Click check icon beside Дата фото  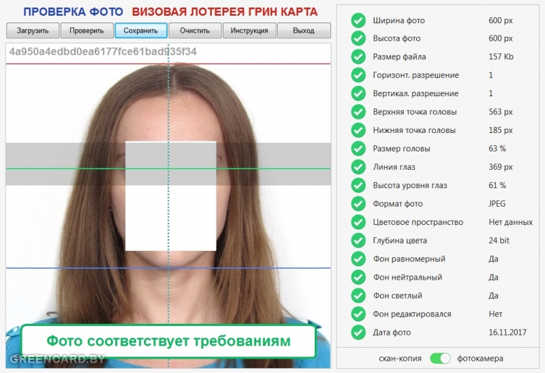pyautogui.click(x=358, y=332)
